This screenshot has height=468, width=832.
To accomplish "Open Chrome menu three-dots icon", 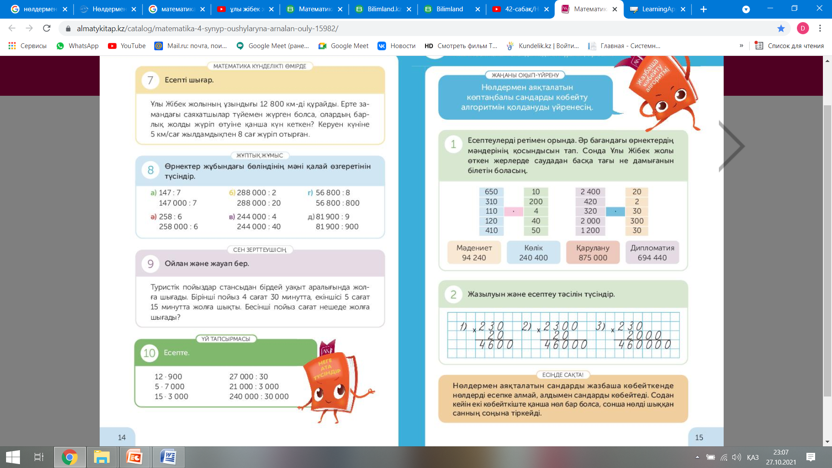I will click(x=820, y=29).
